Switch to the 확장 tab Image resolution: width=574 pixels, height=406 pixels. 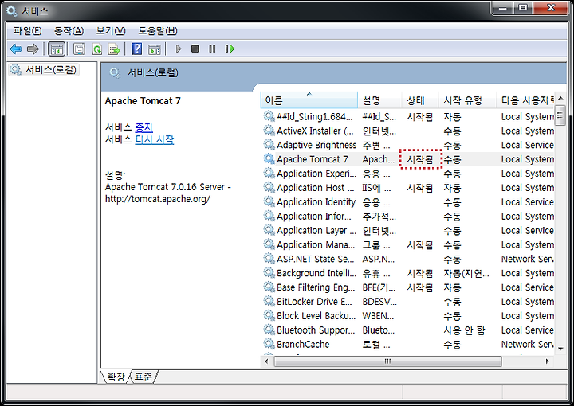coord(116,377)
